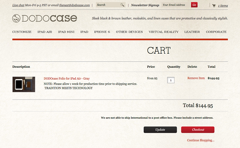The width and height of the screenshot is (240, 148).
Task: Go to iPad Mini category
Action: 66,32
